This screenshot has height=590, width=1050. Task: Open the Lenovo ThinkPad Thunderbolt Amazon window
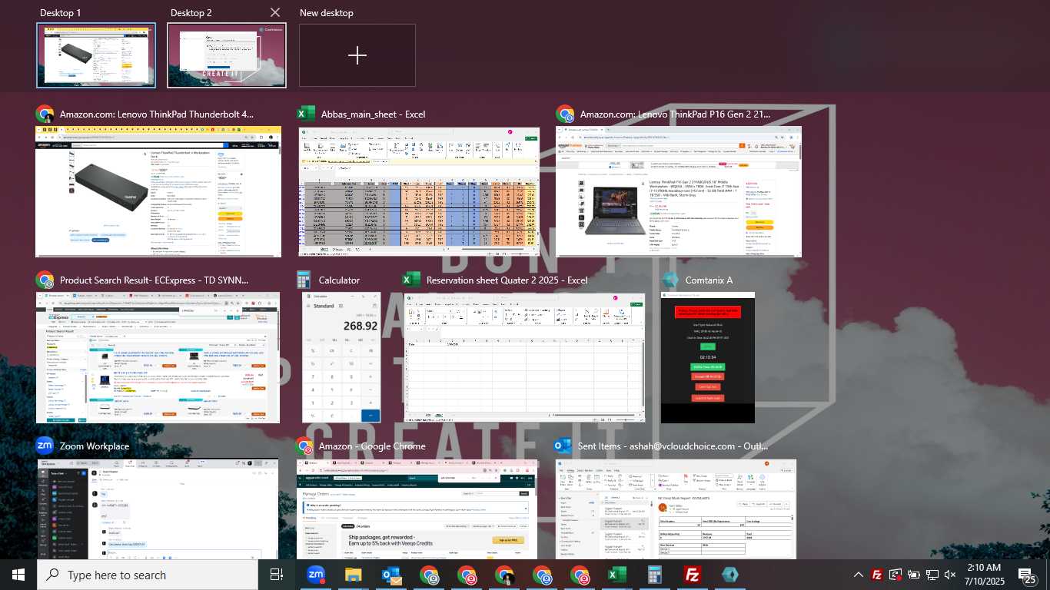tap(158, 191)
